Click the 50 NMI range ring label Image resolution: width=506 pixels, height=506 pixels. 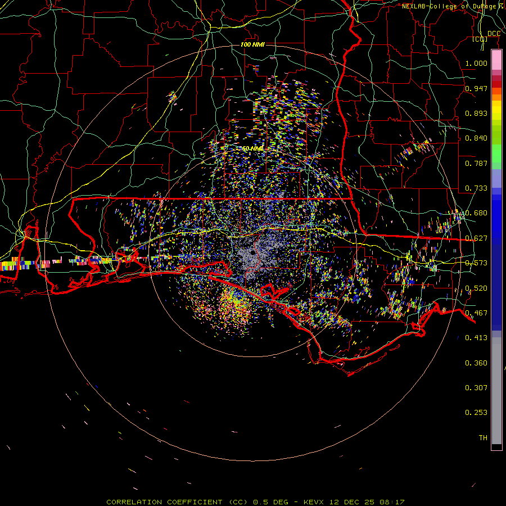coord(253,149)
